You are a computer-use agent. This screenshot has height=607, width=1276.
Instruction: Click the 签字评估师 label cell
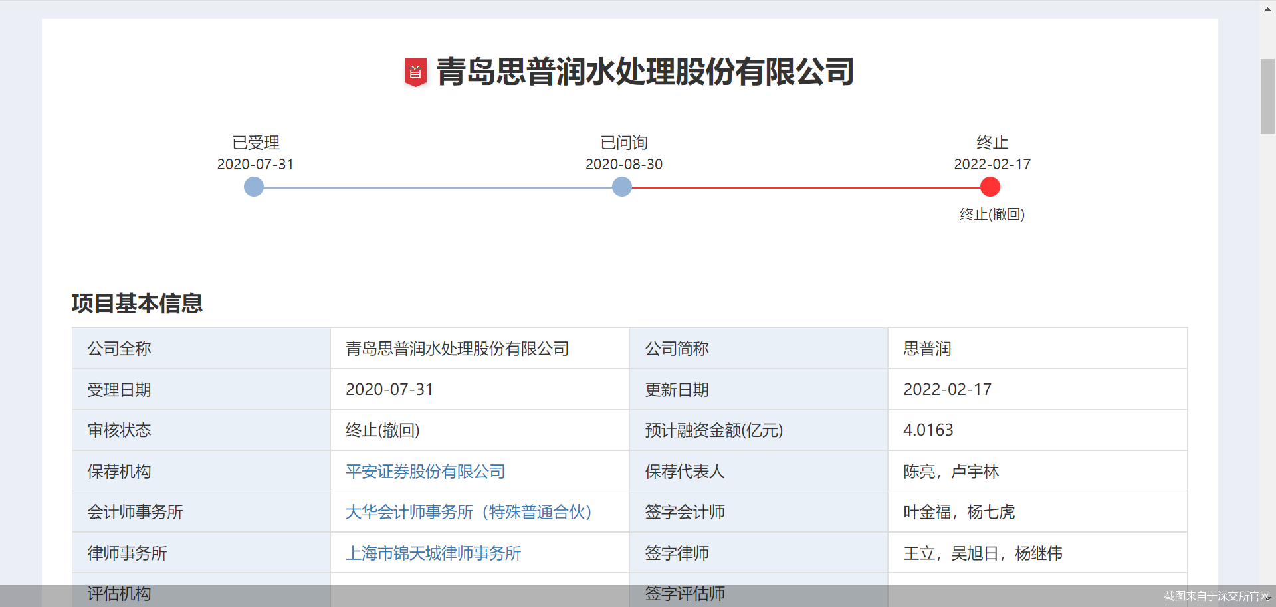759,590
